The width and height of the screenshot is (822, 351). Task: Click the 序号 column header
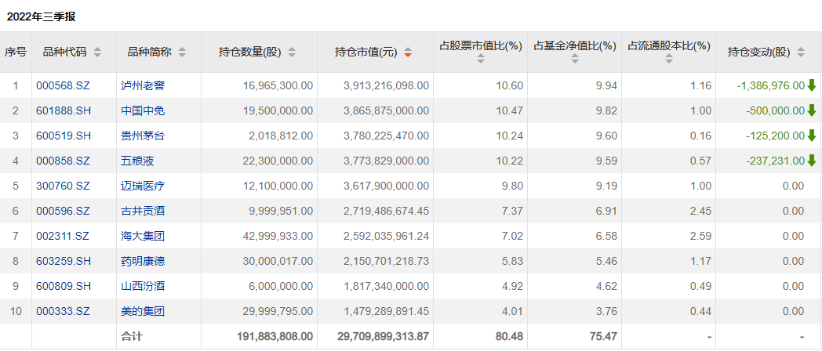16,52
